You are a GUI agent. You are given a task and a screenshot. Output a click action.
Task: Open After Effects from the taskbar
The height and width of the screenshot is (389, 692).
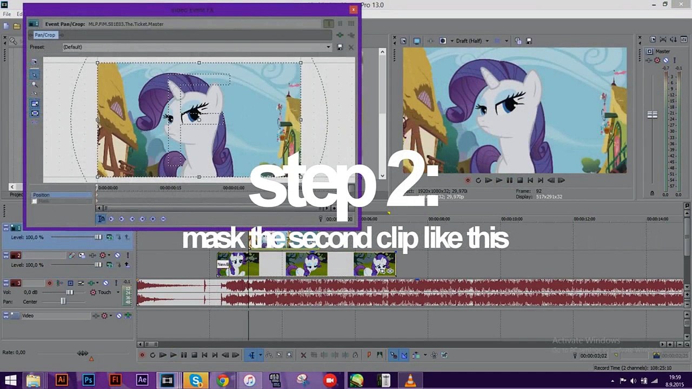coord(142,380)
